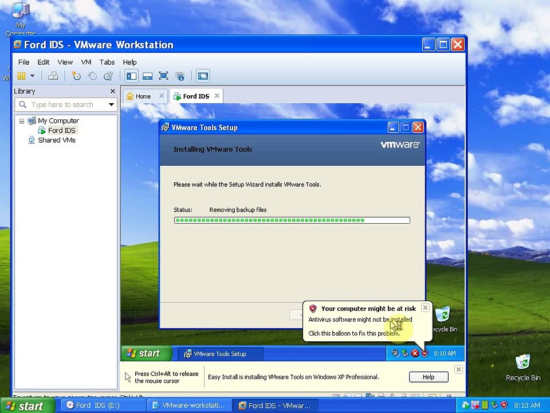Image resolution: width=550 pixels, height=413 pixels.
Task: Click the VMware Workstation title bar icon
Action: pos(17,45)
